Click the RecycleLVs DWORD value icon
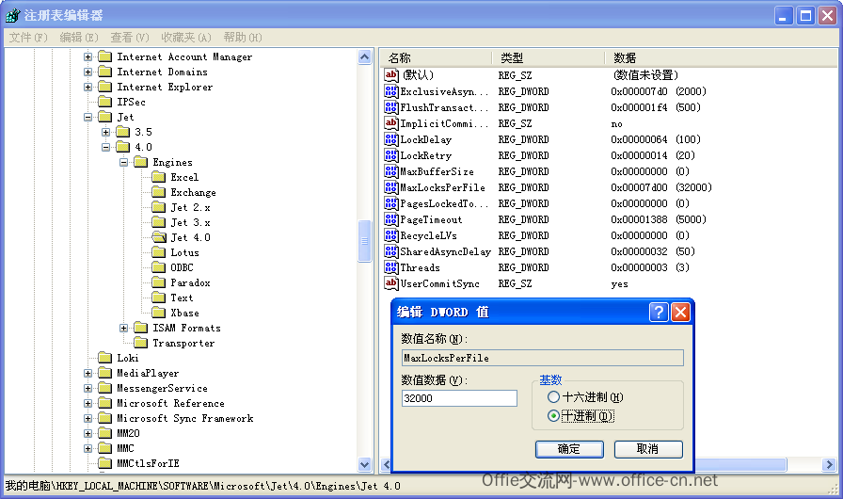The width and height of the screenshot is (843, 499). click(390, 235)
